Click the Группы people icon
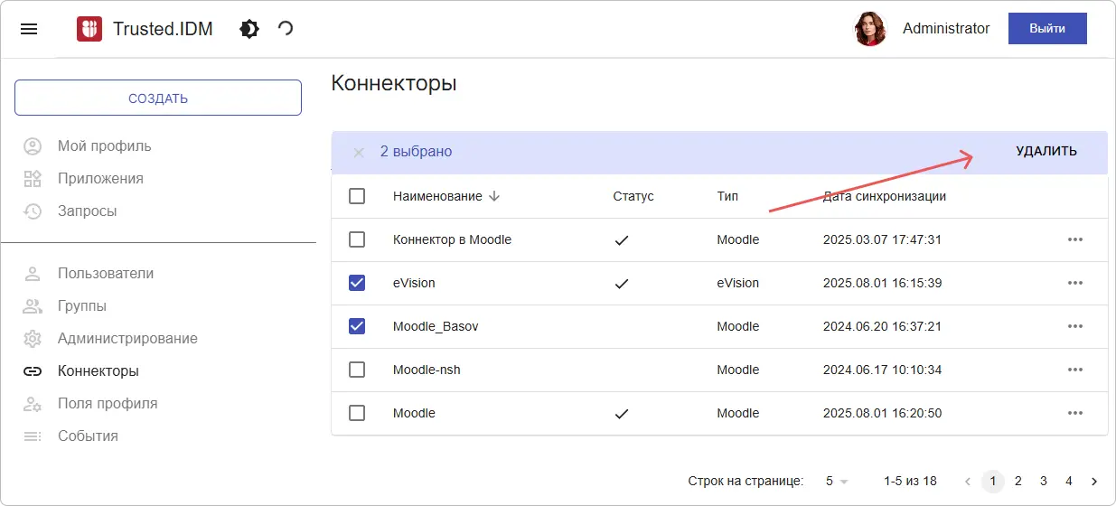This screenshot has height=506, width=1116. point(33,306)
